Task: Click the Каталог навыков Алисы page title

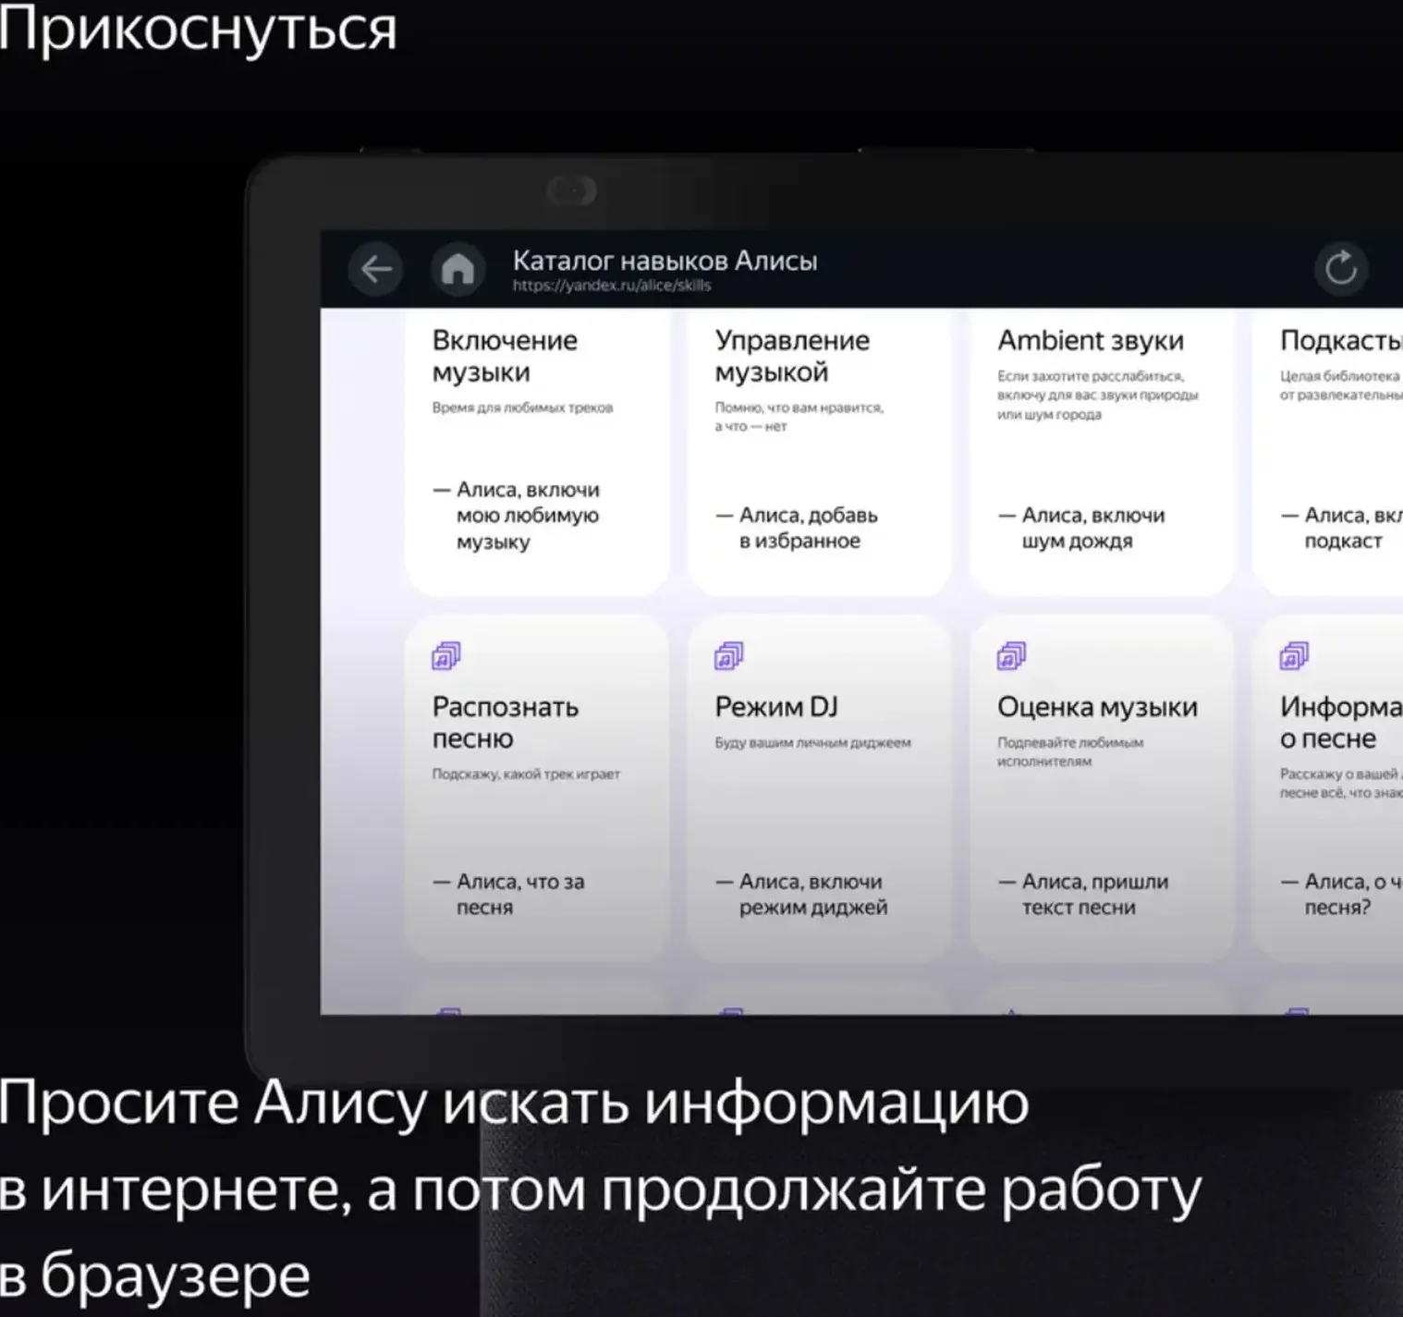Action: tap(665, 261)
